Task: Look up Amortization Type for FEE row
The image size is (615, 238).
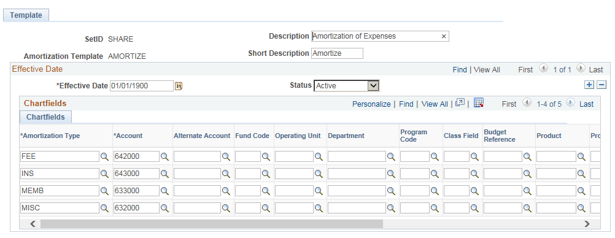Action: [x=104, y=156]
